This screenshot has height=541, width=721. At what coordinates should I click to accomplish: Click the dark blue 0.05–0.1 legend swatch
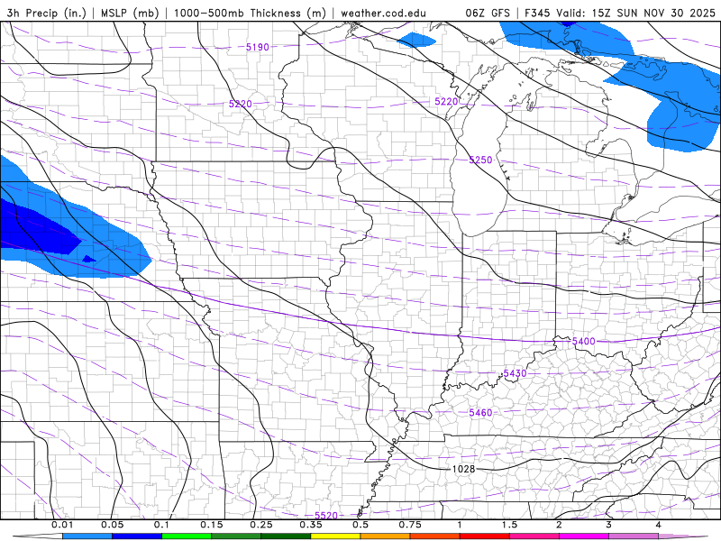pos(137,536)
